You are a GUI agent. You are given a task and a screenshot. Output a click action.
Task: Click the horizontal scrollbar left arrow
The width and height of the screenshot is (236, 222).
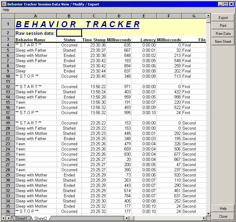(127, 218)
